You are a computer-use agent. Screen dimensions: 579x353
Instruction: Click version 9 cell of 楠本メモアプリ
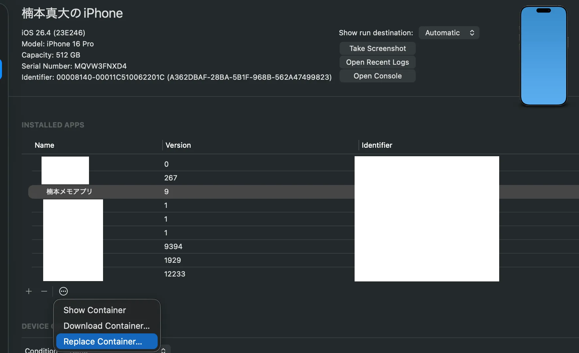point(167,192)
